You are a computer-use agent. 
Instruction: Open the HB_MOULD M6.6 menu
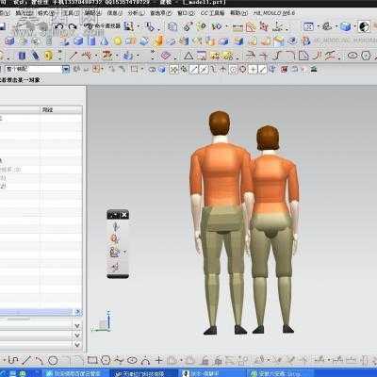click(274, 13)
